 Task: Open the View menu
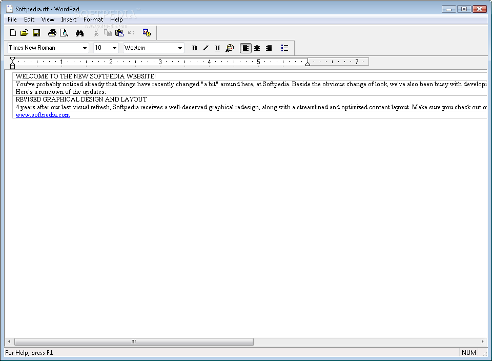coord(48,19)
